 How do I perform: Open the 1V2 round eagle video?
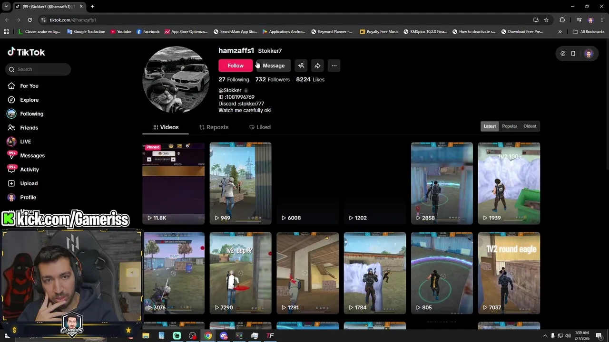point(509,273)
